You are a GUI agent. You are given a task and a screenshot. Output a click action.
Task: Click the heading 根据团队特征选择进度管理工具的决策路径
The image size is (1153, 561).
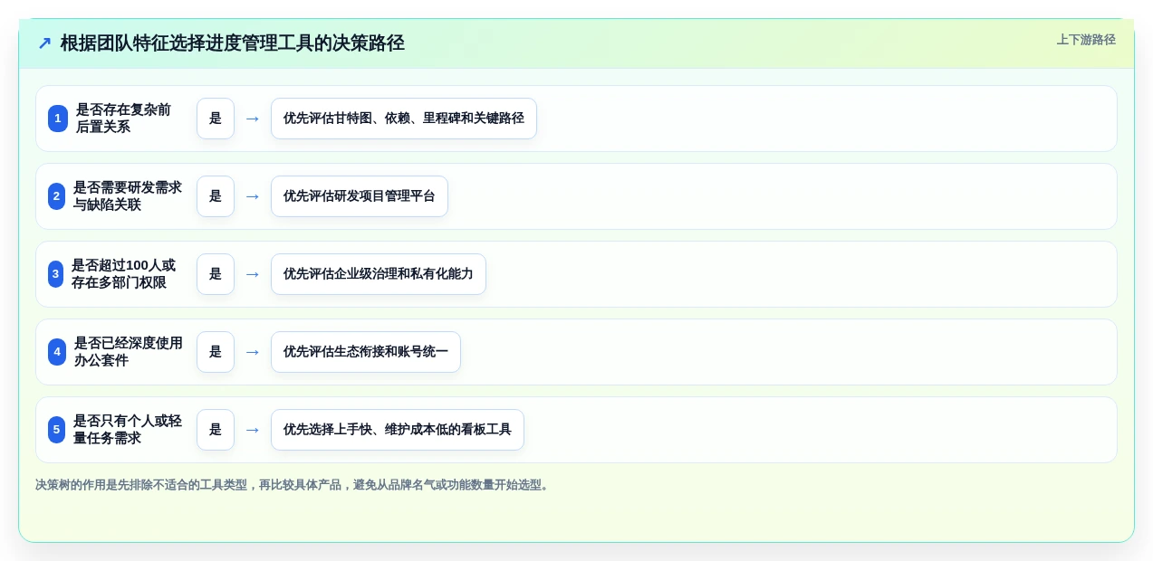click(232, 43)
